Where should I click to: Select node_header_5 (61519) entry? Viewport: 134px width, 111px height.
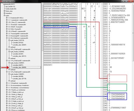coord(17,40)
